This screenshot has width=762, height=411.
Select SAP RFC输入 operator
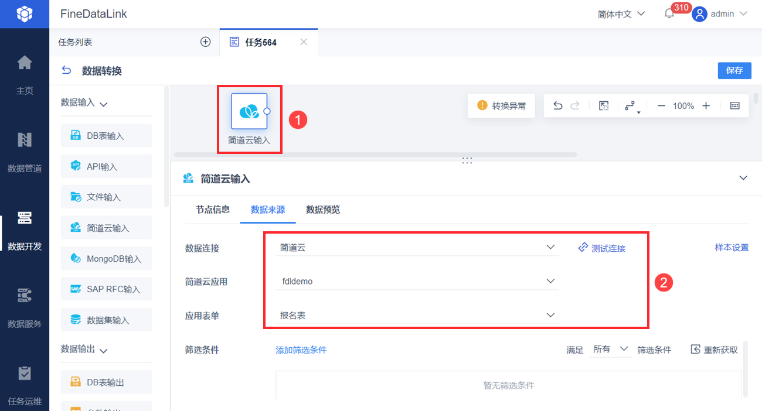click(x=107, y=289)
